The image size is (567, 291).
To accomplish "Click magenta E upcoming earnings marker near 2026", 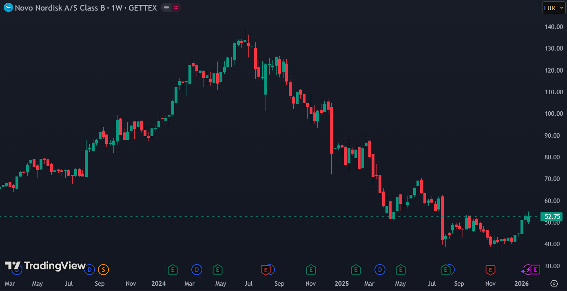I will 536,269.
